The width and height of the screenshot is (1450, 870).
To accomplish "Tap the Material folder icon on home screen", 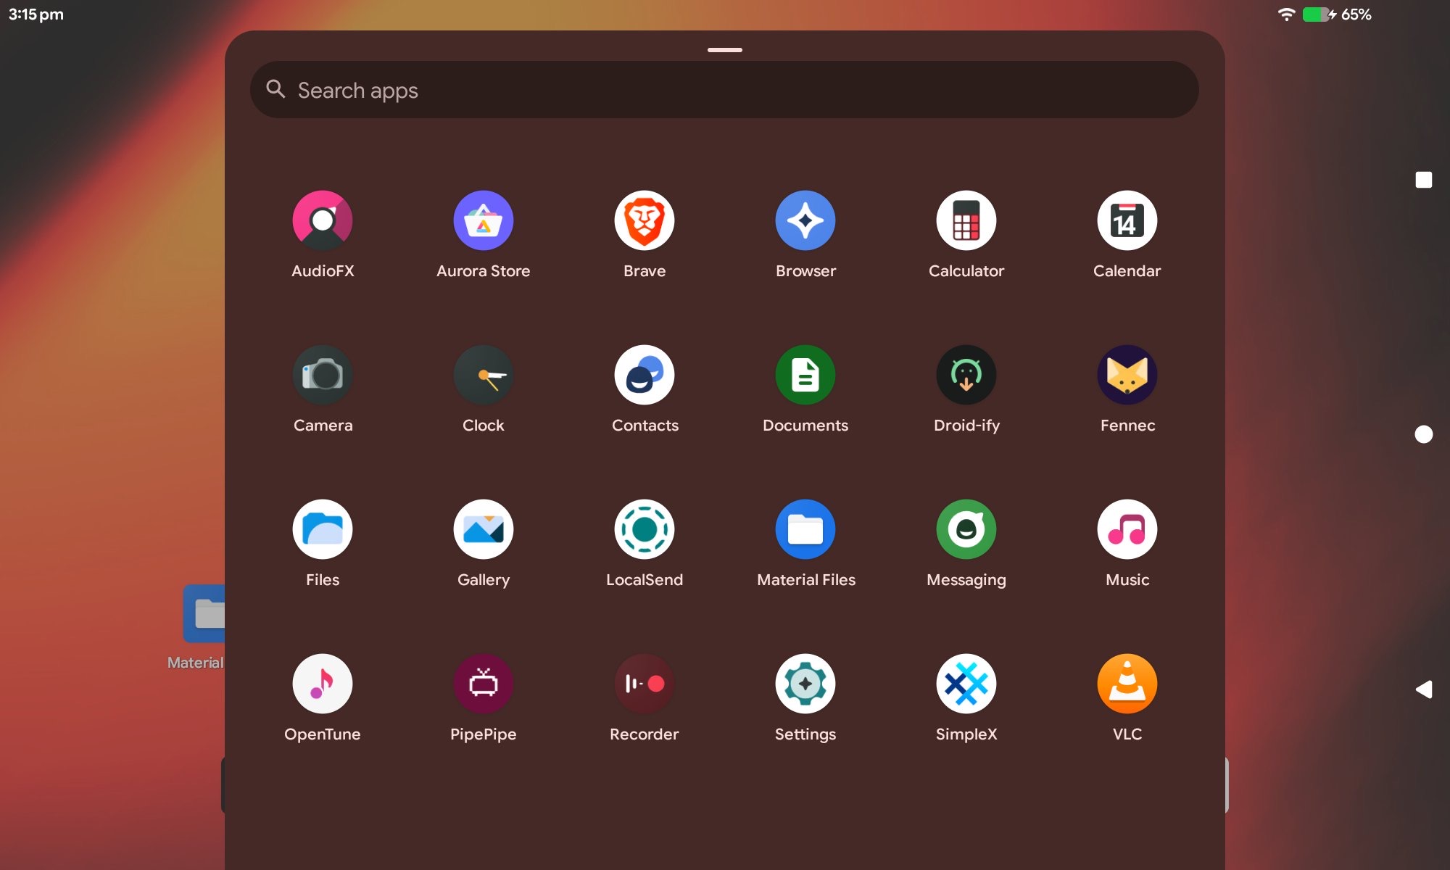I will [x=204, y=613].
